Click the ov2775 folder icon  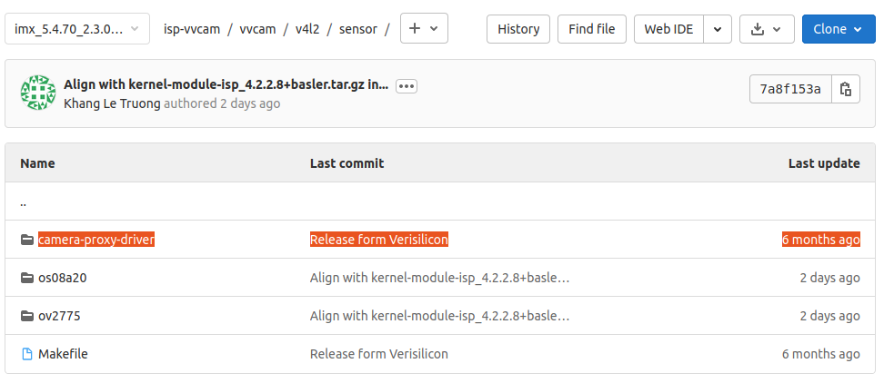(26, 316)
